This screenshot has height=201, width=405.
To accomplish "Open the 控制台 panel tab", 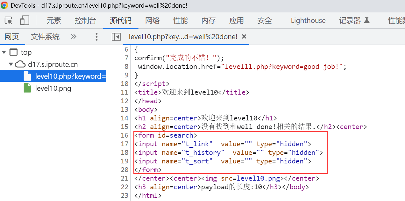I will point(85,21).
